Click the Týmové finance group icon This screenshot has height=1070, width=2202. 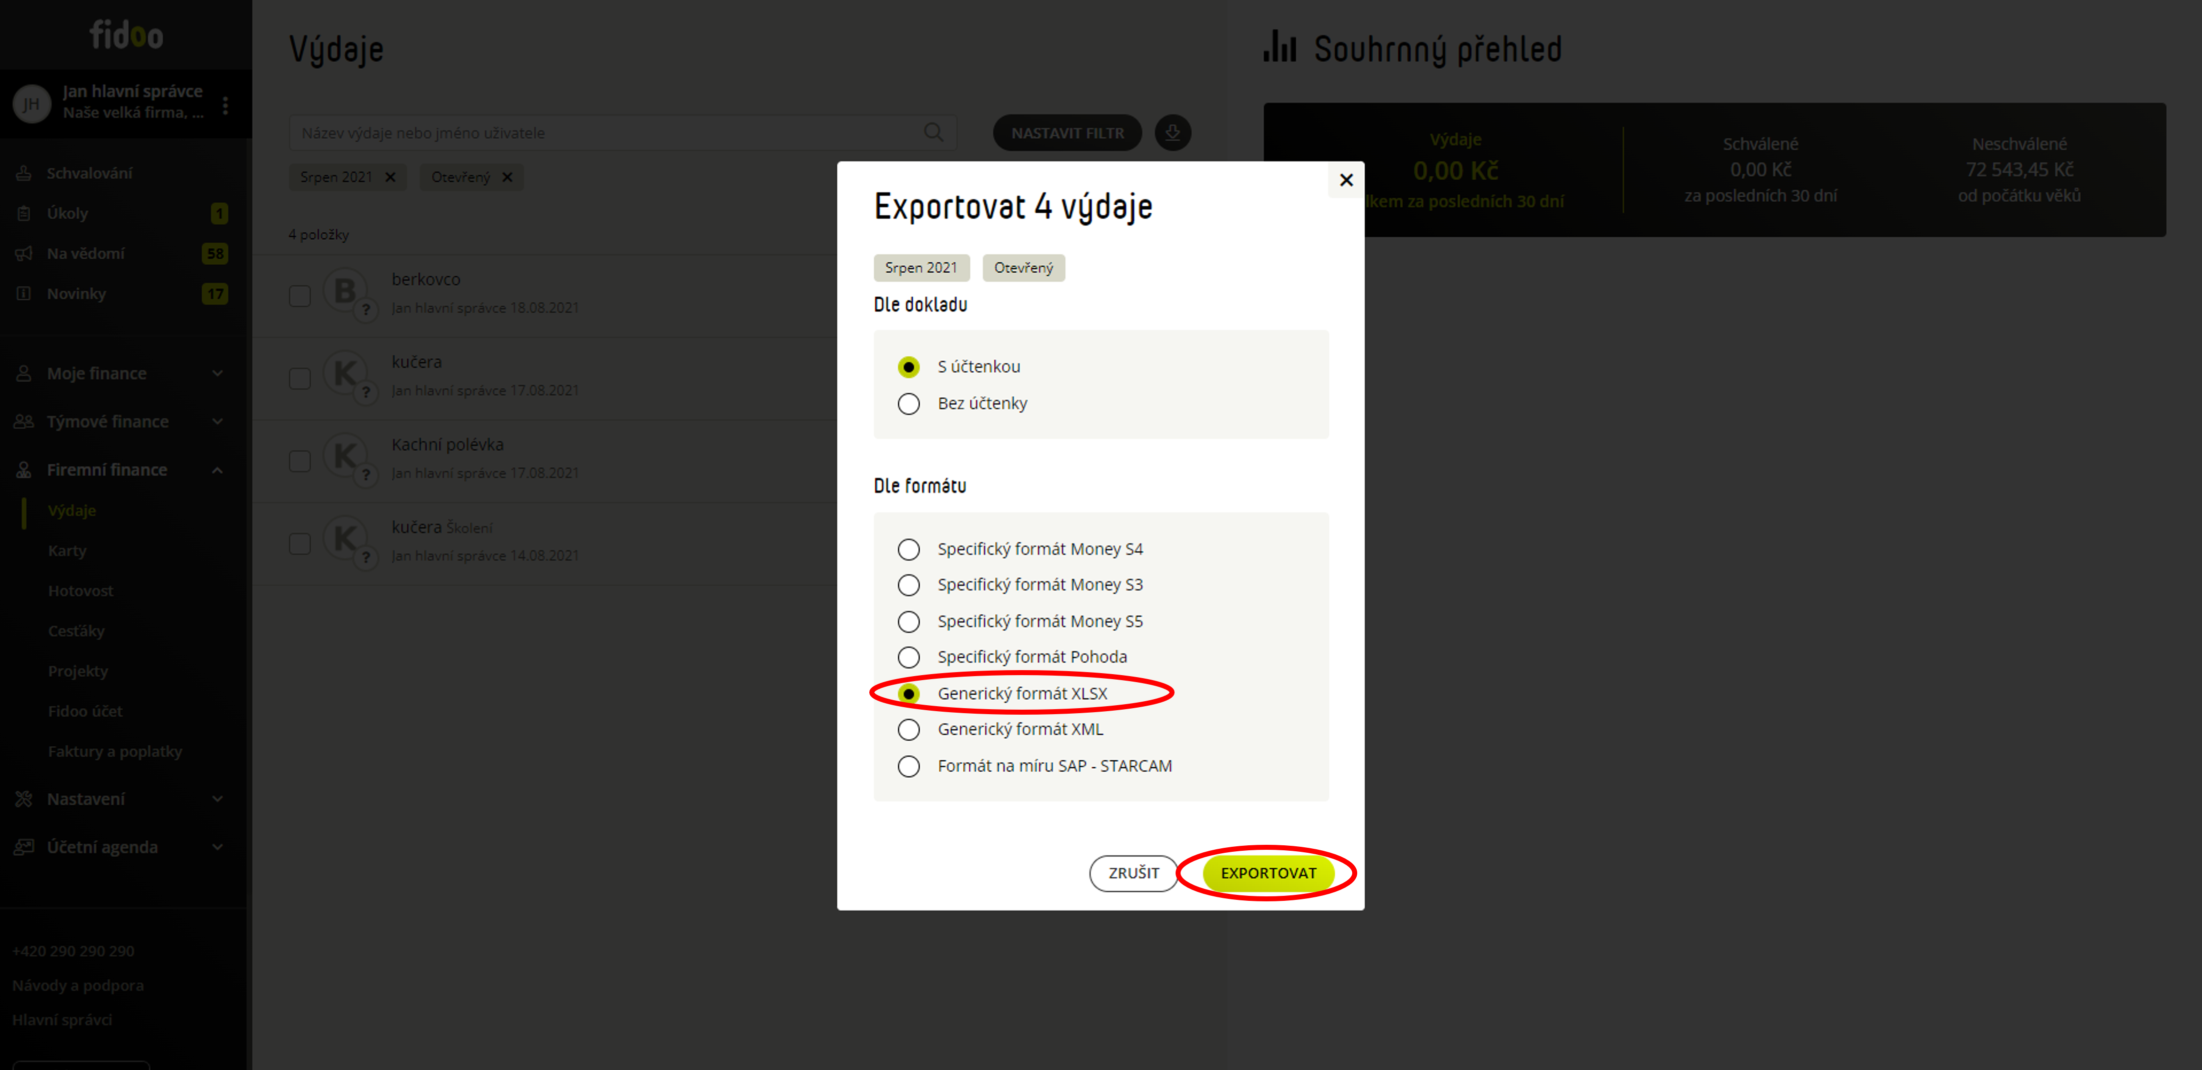tap(24, 421)
